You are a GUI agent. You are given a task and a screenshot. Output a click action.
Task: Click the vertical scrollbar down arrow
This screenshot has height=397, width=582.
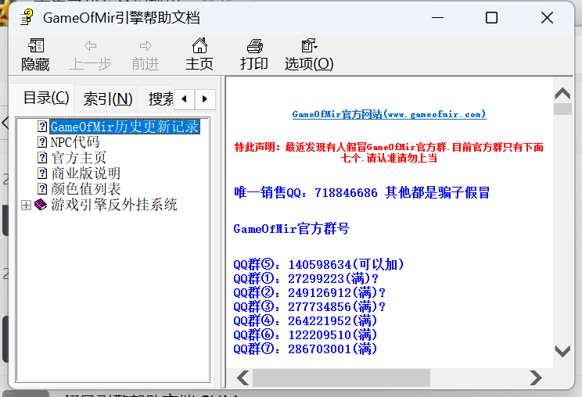(x=562, y=351)
